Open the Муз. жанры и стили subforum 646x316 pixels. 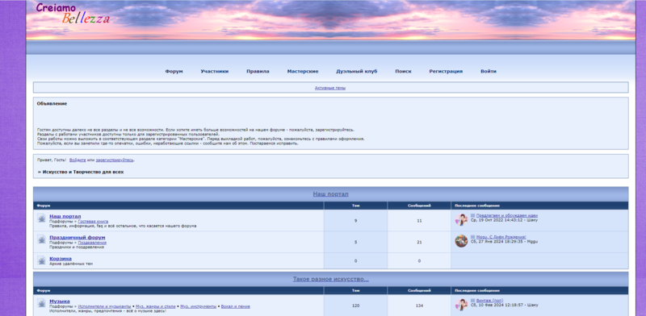[x=156, y=306]
